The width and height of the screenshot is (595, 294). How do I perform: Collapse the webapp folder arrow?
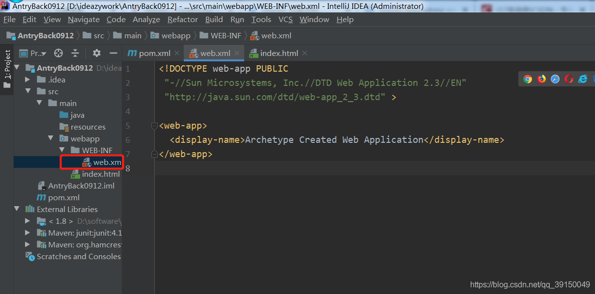51,138
